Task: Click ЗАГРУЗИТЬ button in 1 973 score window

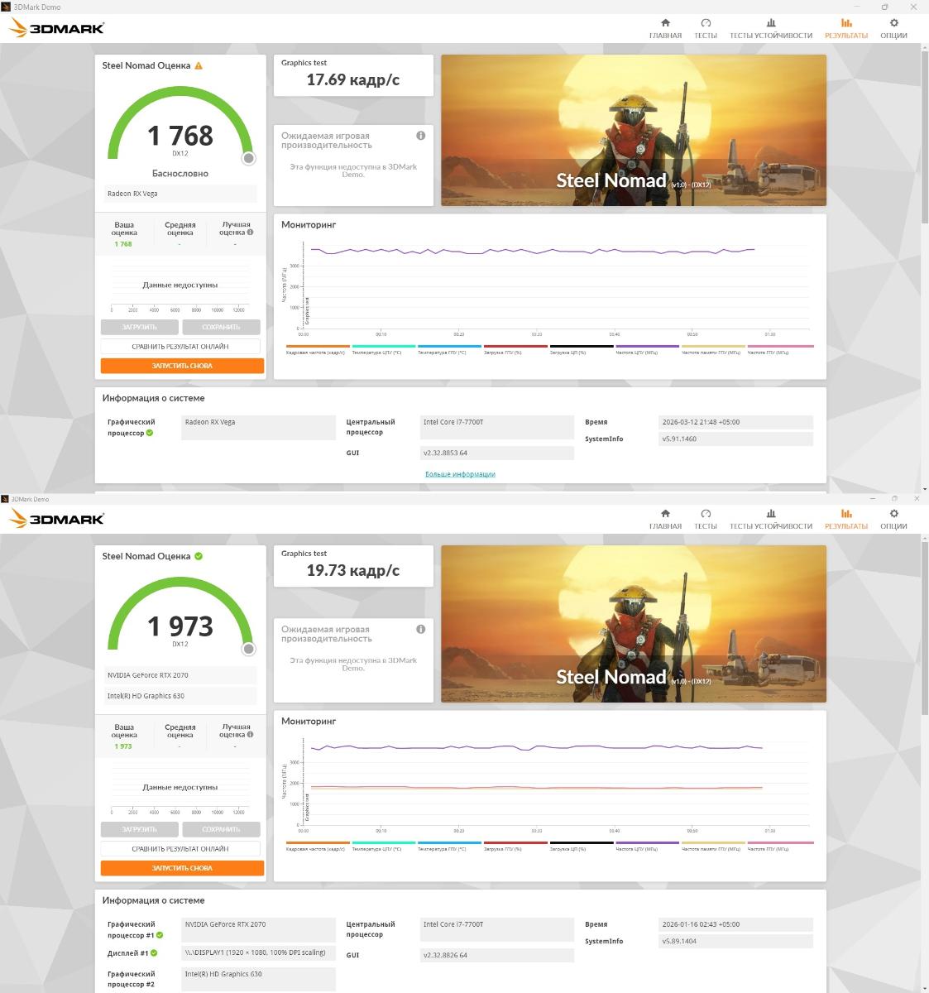Action: tap(139, 829)
